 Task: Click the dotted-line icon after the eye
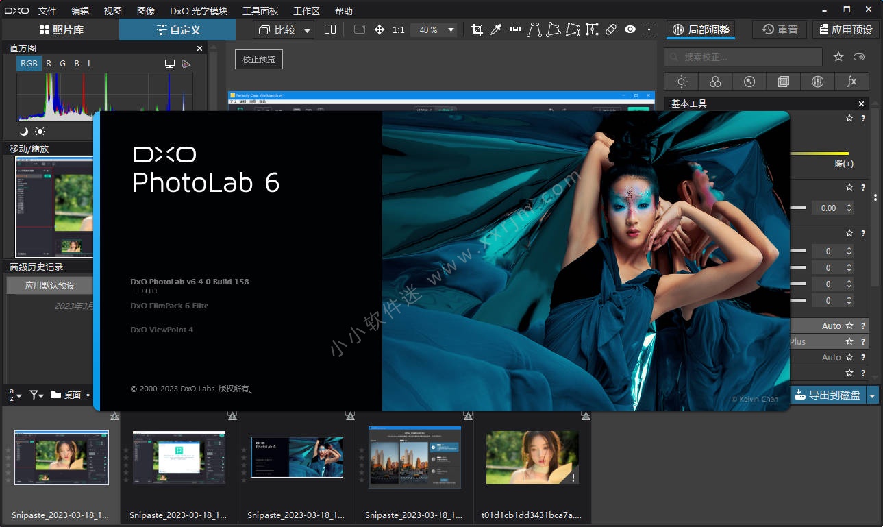pyautogui.click(x=649, y=29)
